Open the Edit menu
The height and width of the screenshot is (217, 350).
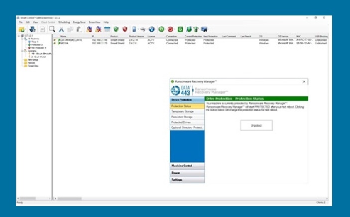click(x=28, y=22)
